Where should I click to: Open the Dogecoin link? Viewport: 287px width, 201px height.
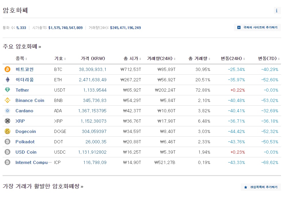pyautogui.click(x=26, y=132)
